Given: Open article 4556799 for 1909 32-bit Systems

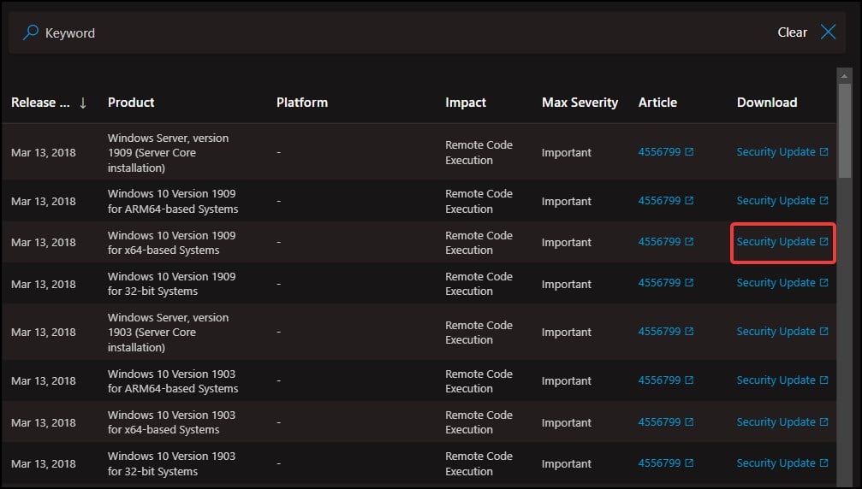Looking at the screenshot, I should click(659, 283).
